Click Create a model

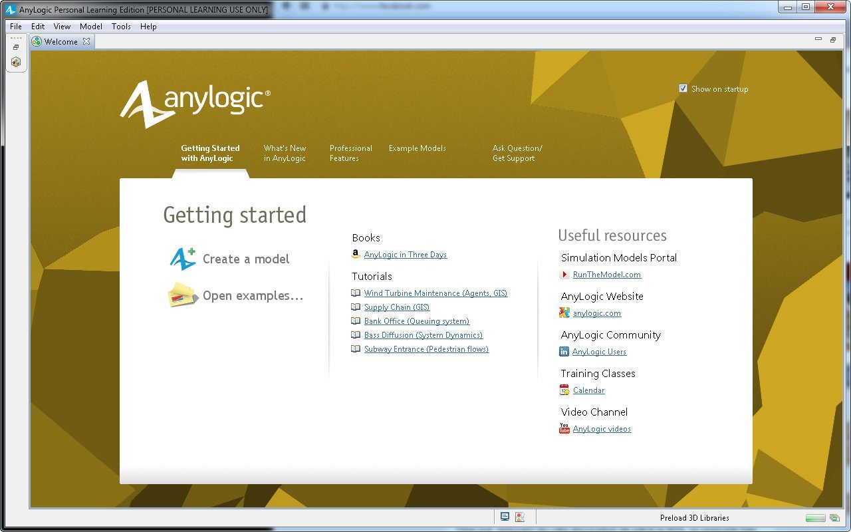(245, 259)
